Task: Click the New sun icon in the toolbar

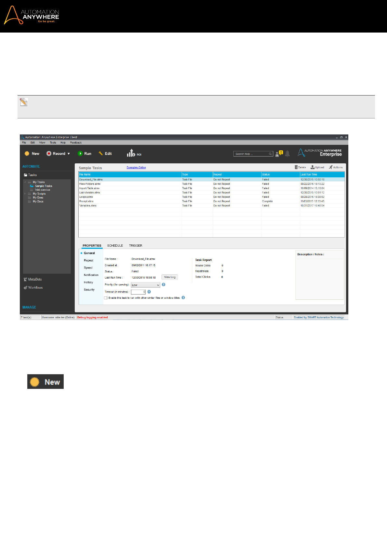Action: point(27,154)
